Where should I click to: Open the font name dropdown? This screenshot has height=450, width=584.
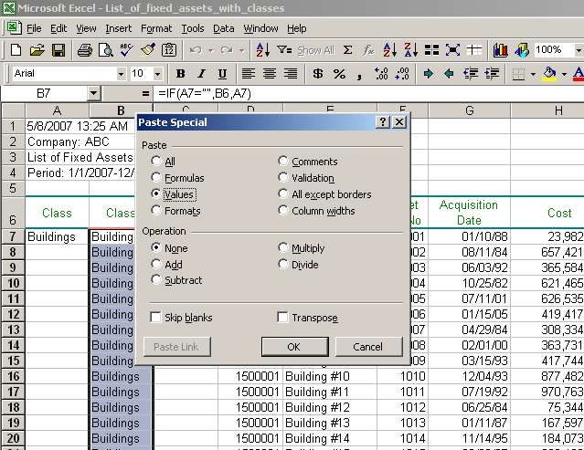[x=121, y=74]
